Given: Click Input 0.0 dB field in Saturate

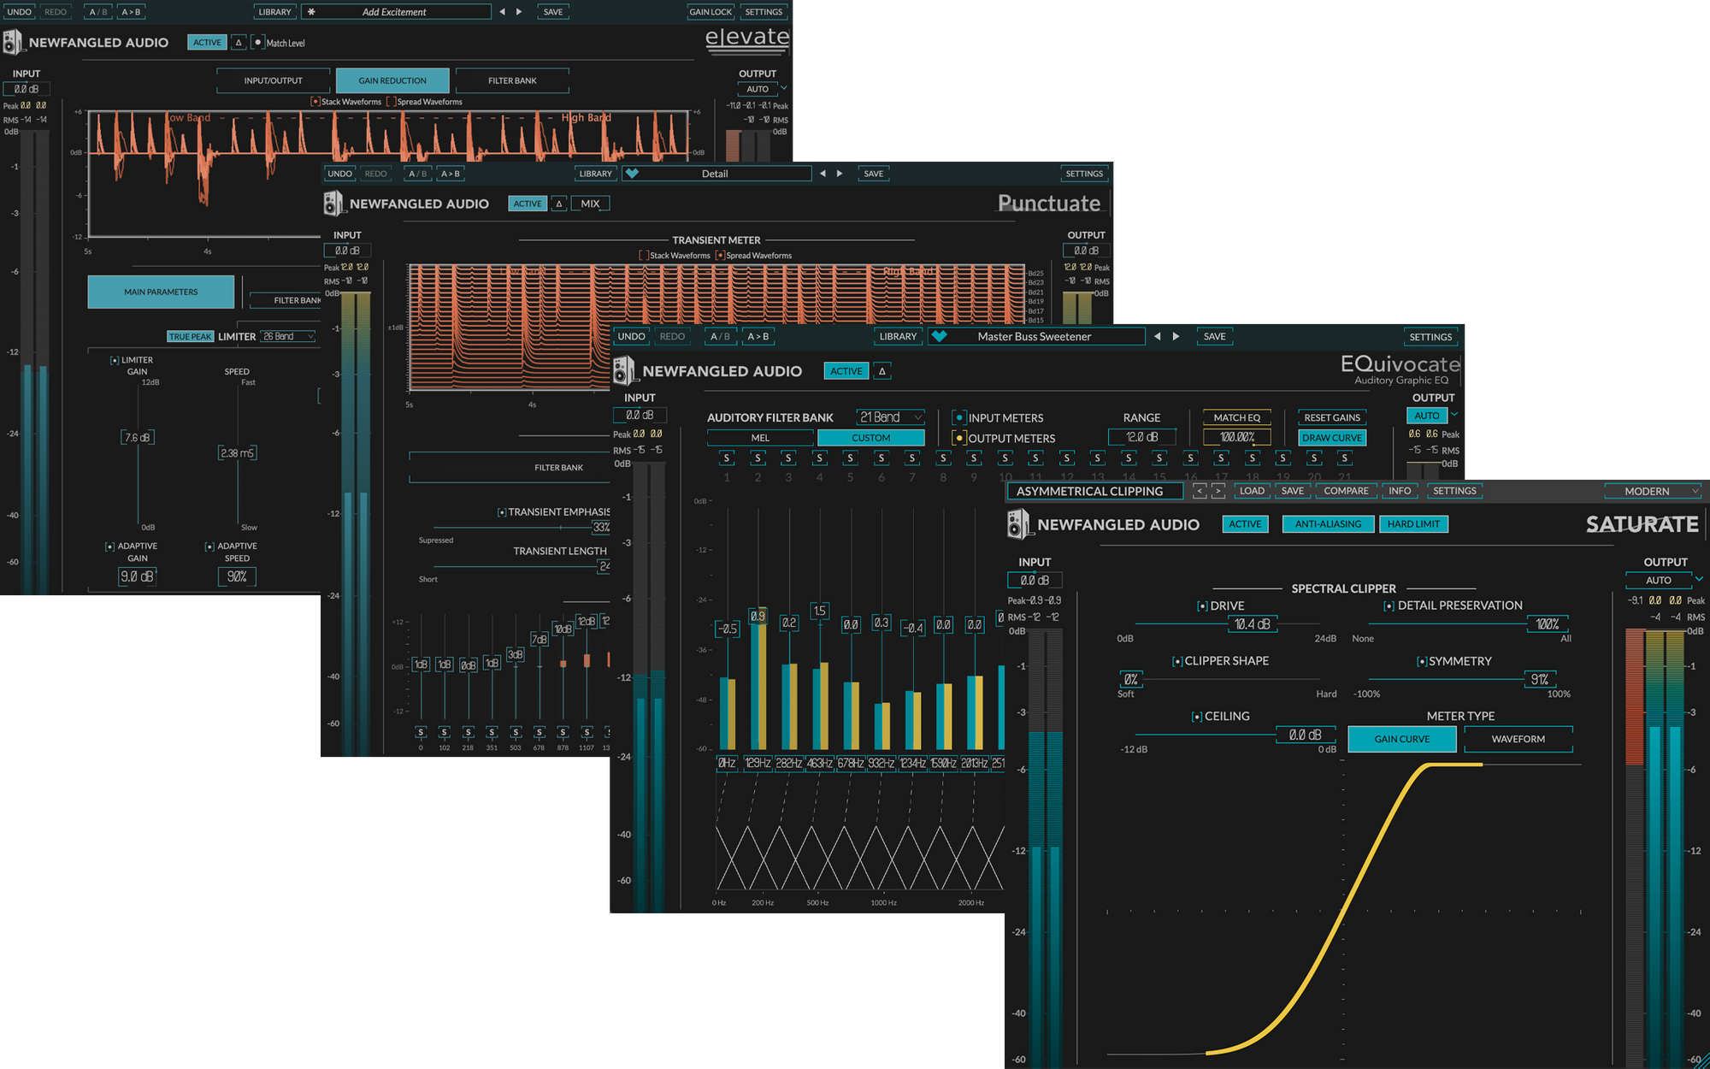Looking at the screenshot, I should click(x=1035, y=580).
